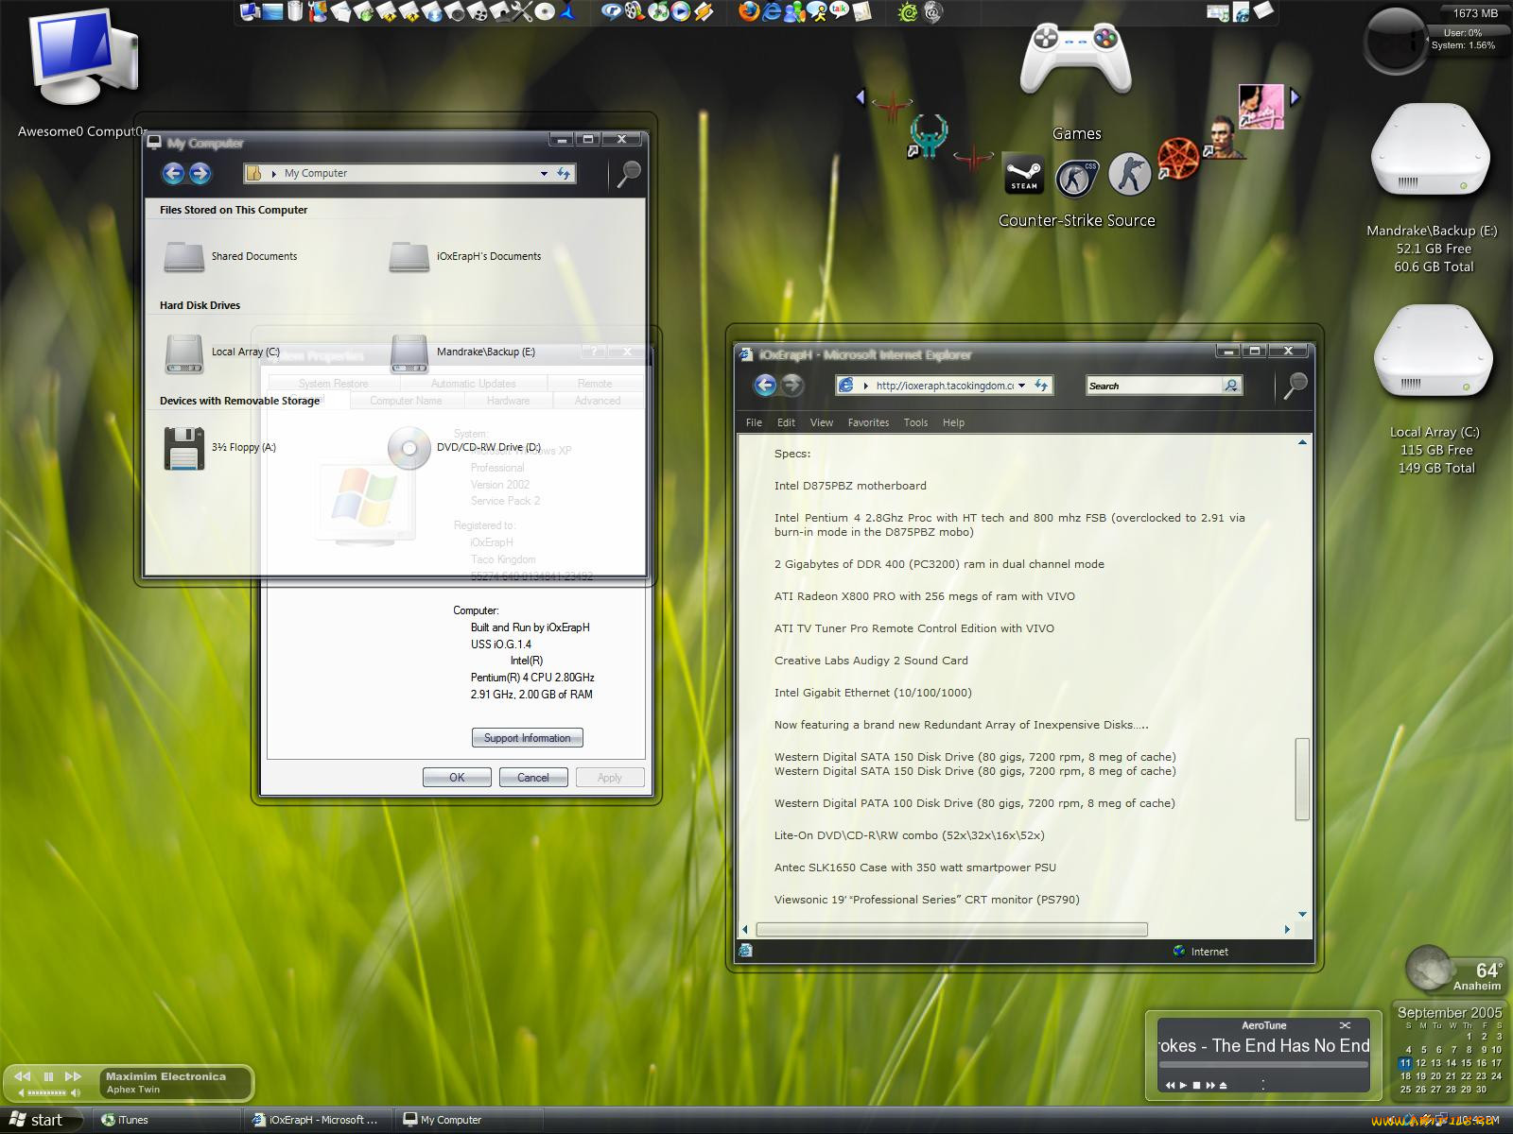This screenshot has width=1513, height=1134.
Task: Open the Recycle Bin dock icon
Action: [295, 11]
